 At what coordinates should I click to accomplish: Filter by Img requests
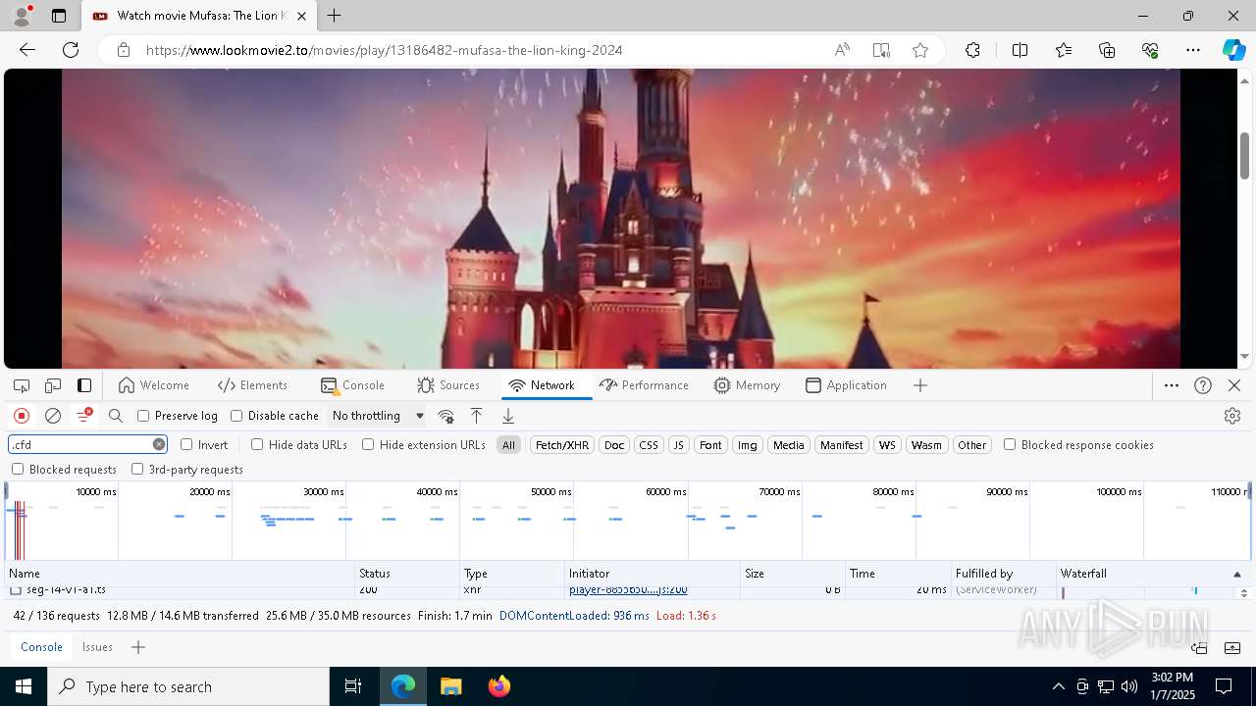click(747, 445)
